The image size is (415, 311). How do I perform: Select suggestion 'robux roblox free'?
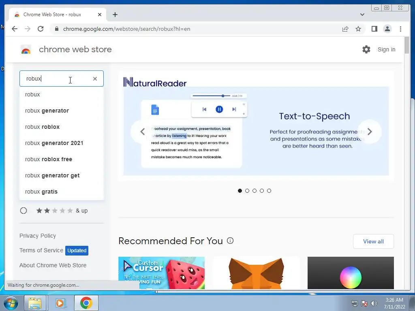62,159
